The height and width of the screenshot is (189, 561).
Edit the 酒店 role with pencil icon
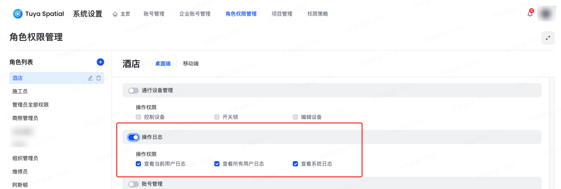point(90,78)
